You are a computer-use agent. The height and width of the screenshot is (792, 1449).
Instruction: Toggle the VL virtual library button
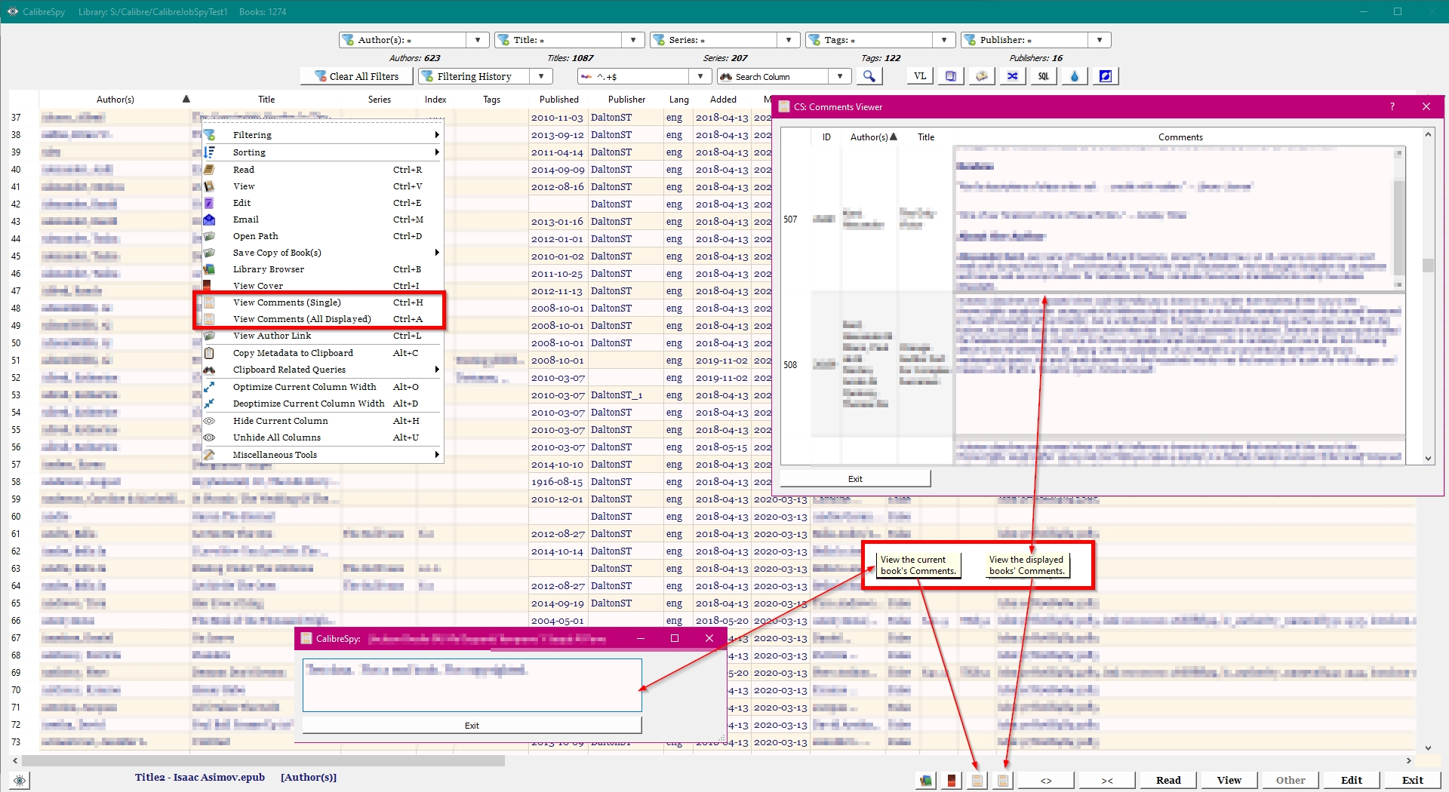[919, 76]
